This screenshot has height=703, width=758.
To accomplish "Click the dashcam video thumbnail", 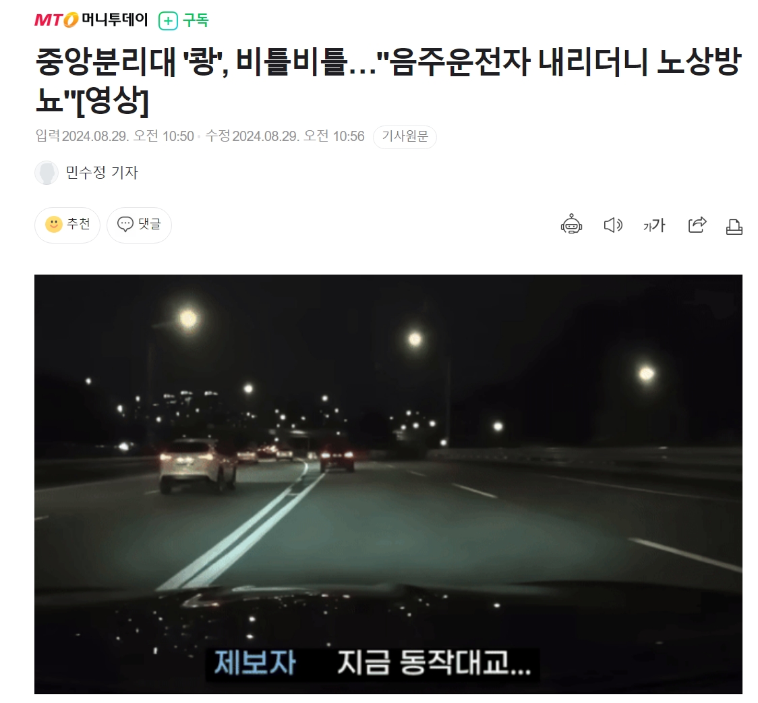I will [x=388, y=484].
